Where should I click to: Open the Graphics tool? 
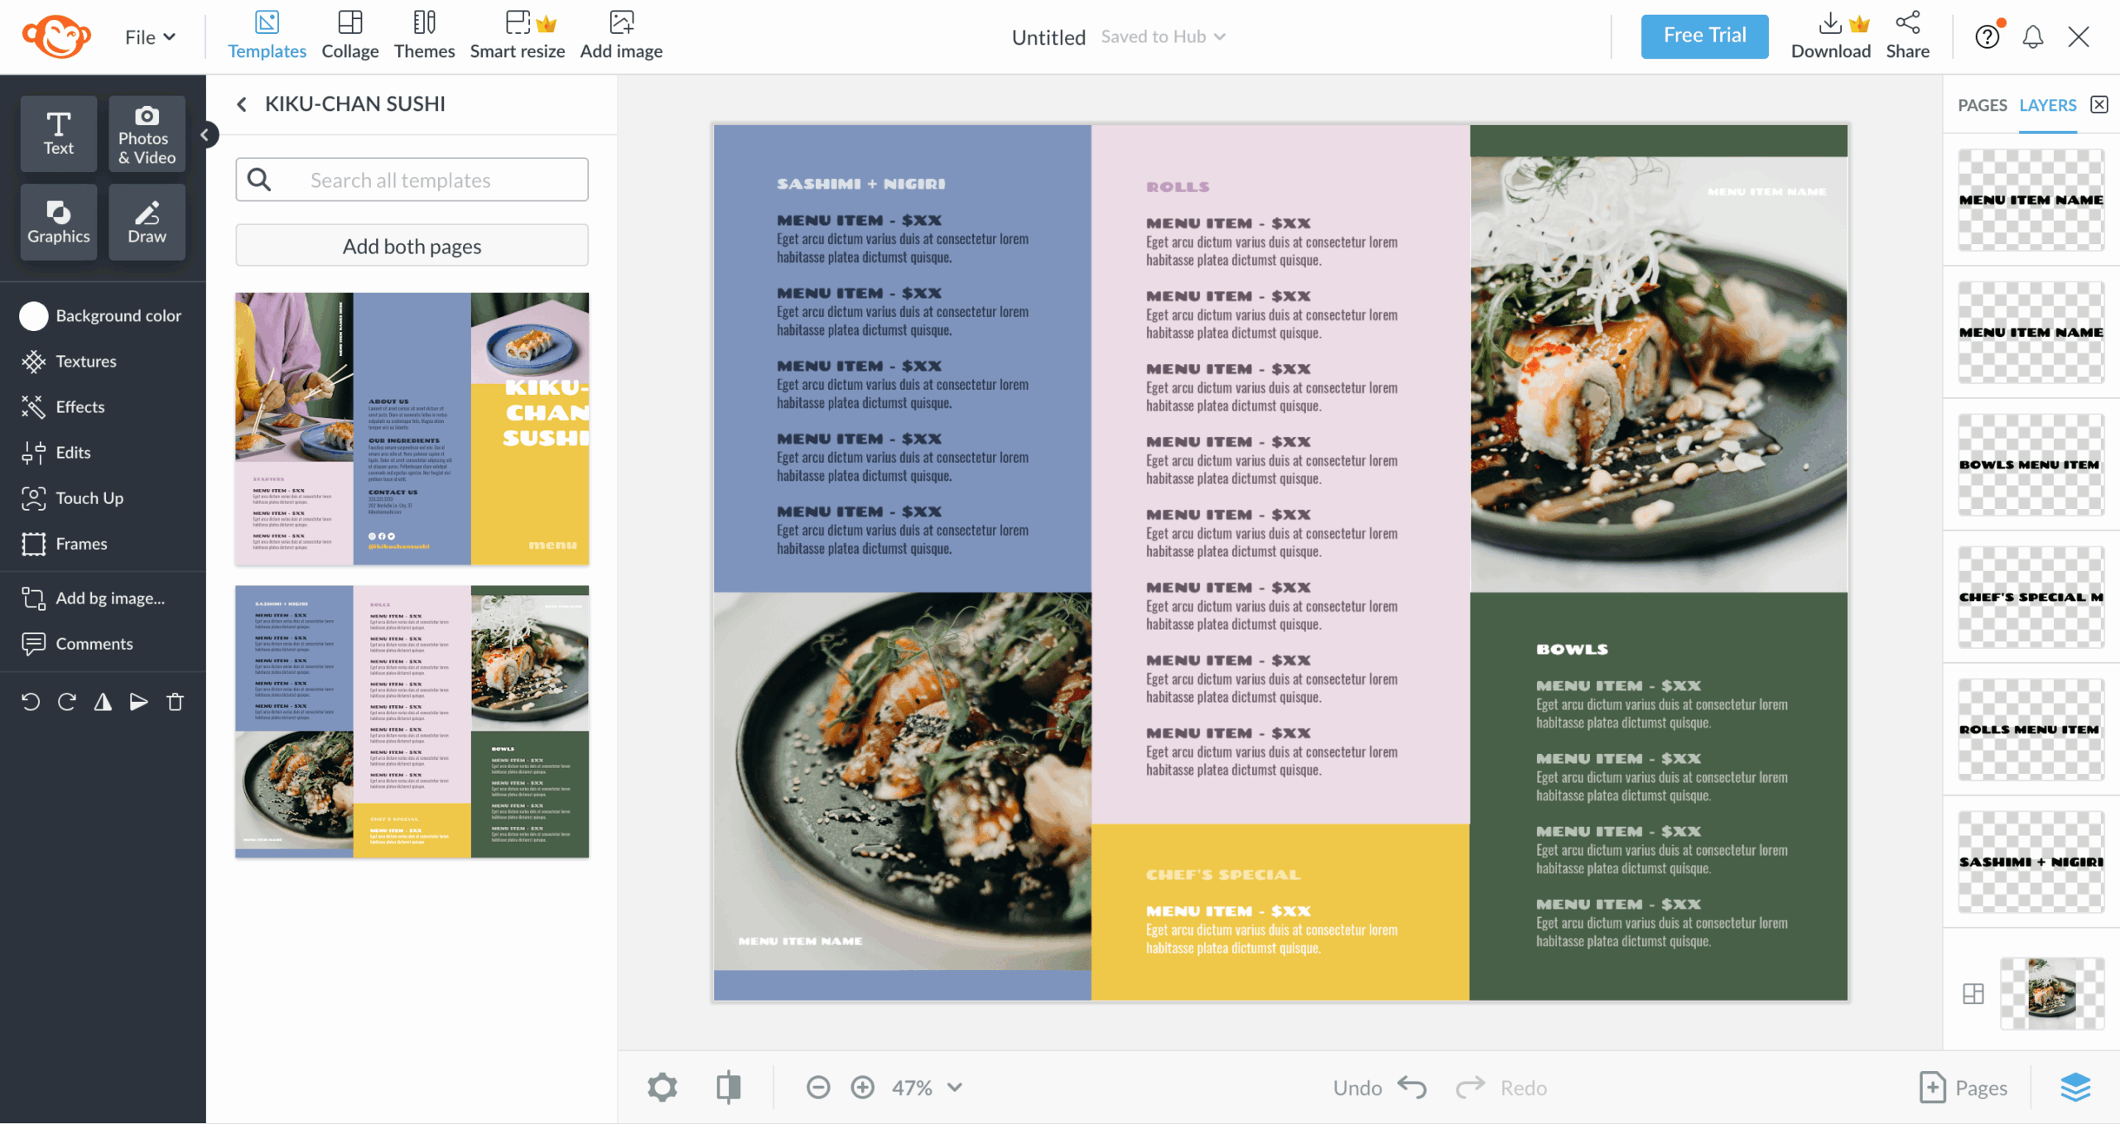(x=58, y=222)
